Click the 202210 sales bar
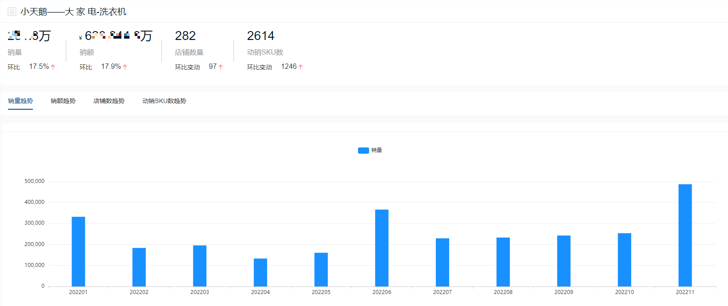Screen dimensions: 728x306 coord(624,260)
